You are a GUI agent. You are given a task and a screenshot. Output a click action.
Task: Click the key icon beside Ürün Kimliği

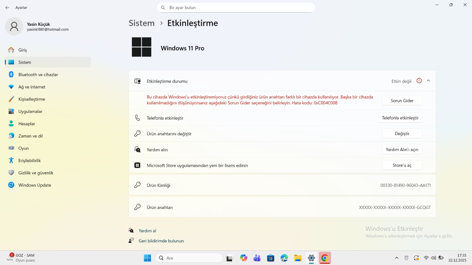[137, 185]
